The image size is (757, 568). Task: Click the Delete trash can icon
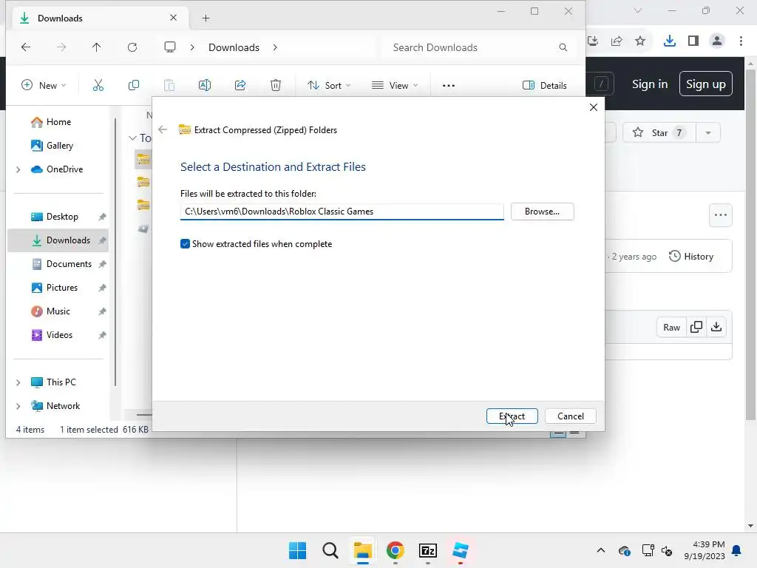[275, 86]
